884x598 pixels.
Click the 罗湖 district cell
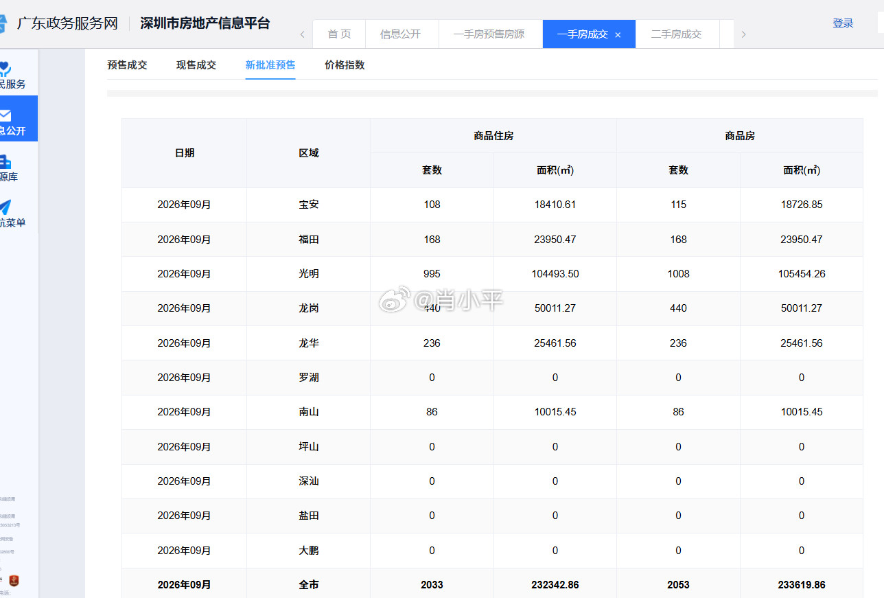pos(308,378)
